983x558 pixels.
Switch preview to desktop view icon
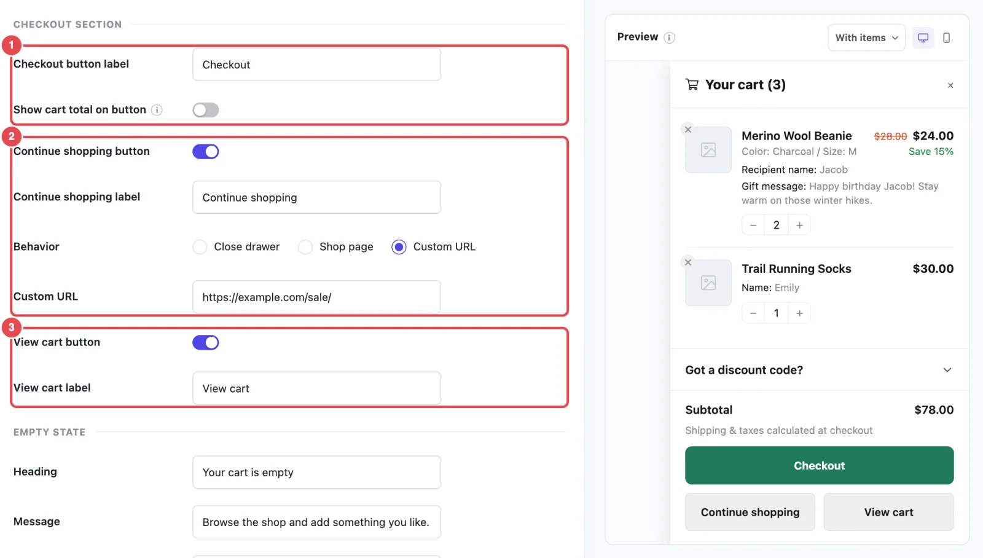(923, 37)
